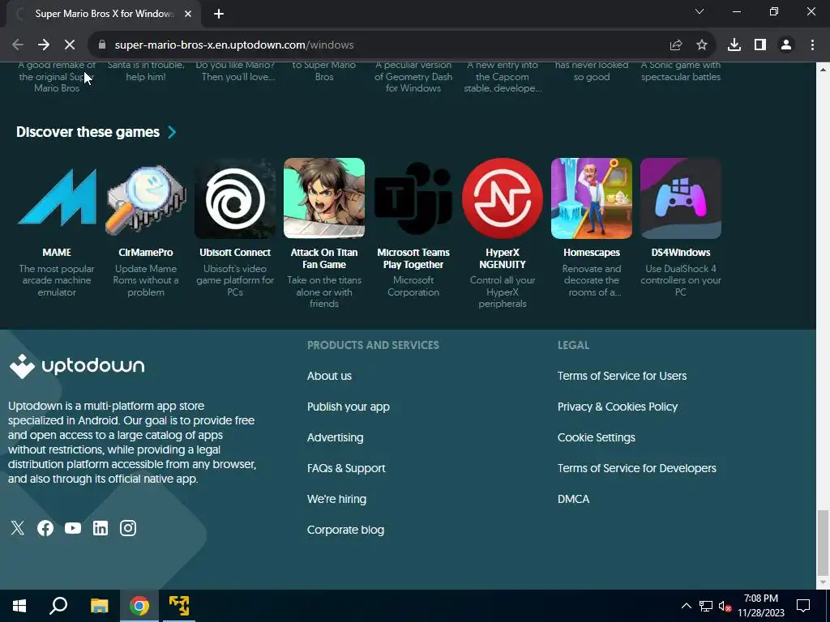Go forward to next page
The height and width of the screenshot is (622, 830).
(44, 45)
